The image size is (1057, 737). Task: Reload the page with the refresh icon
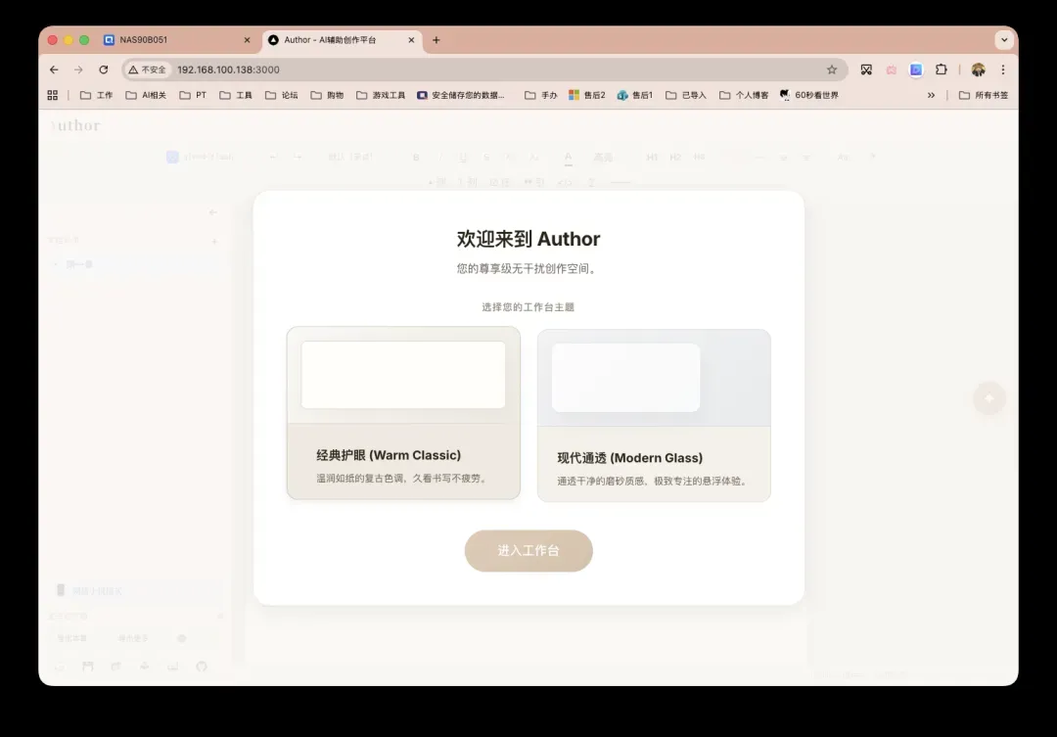(x=104, y=69)
